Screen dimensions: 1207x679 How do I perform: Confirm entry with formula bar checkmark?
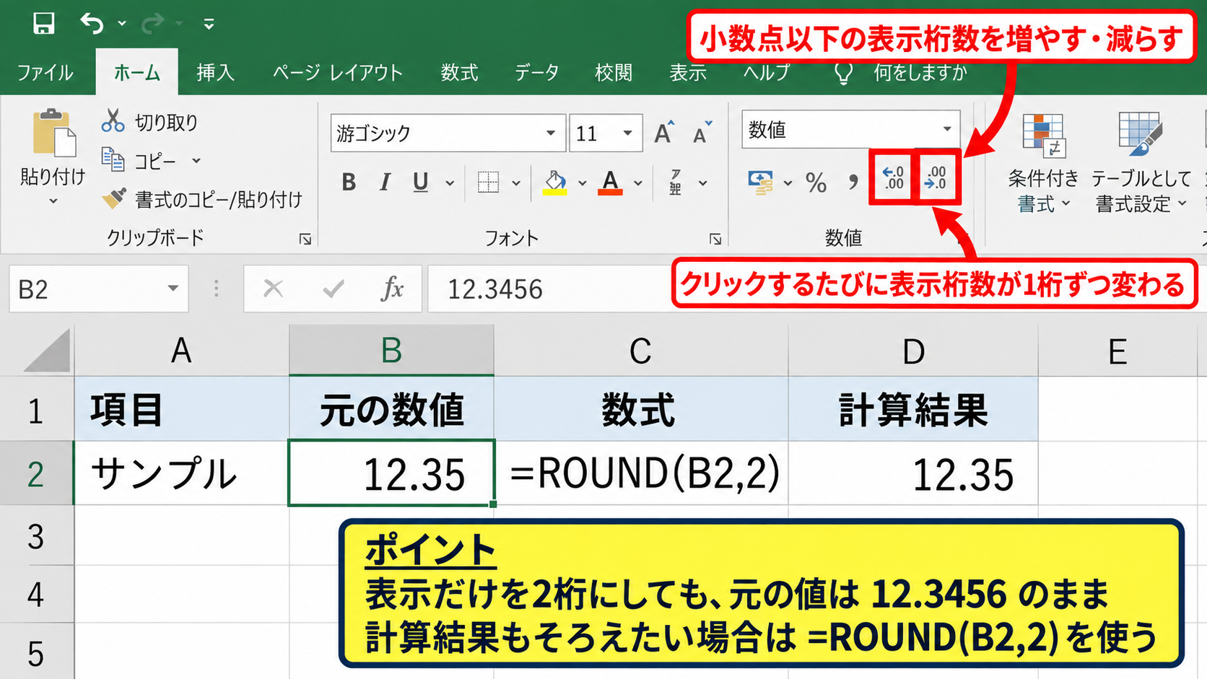click(333, 289)
